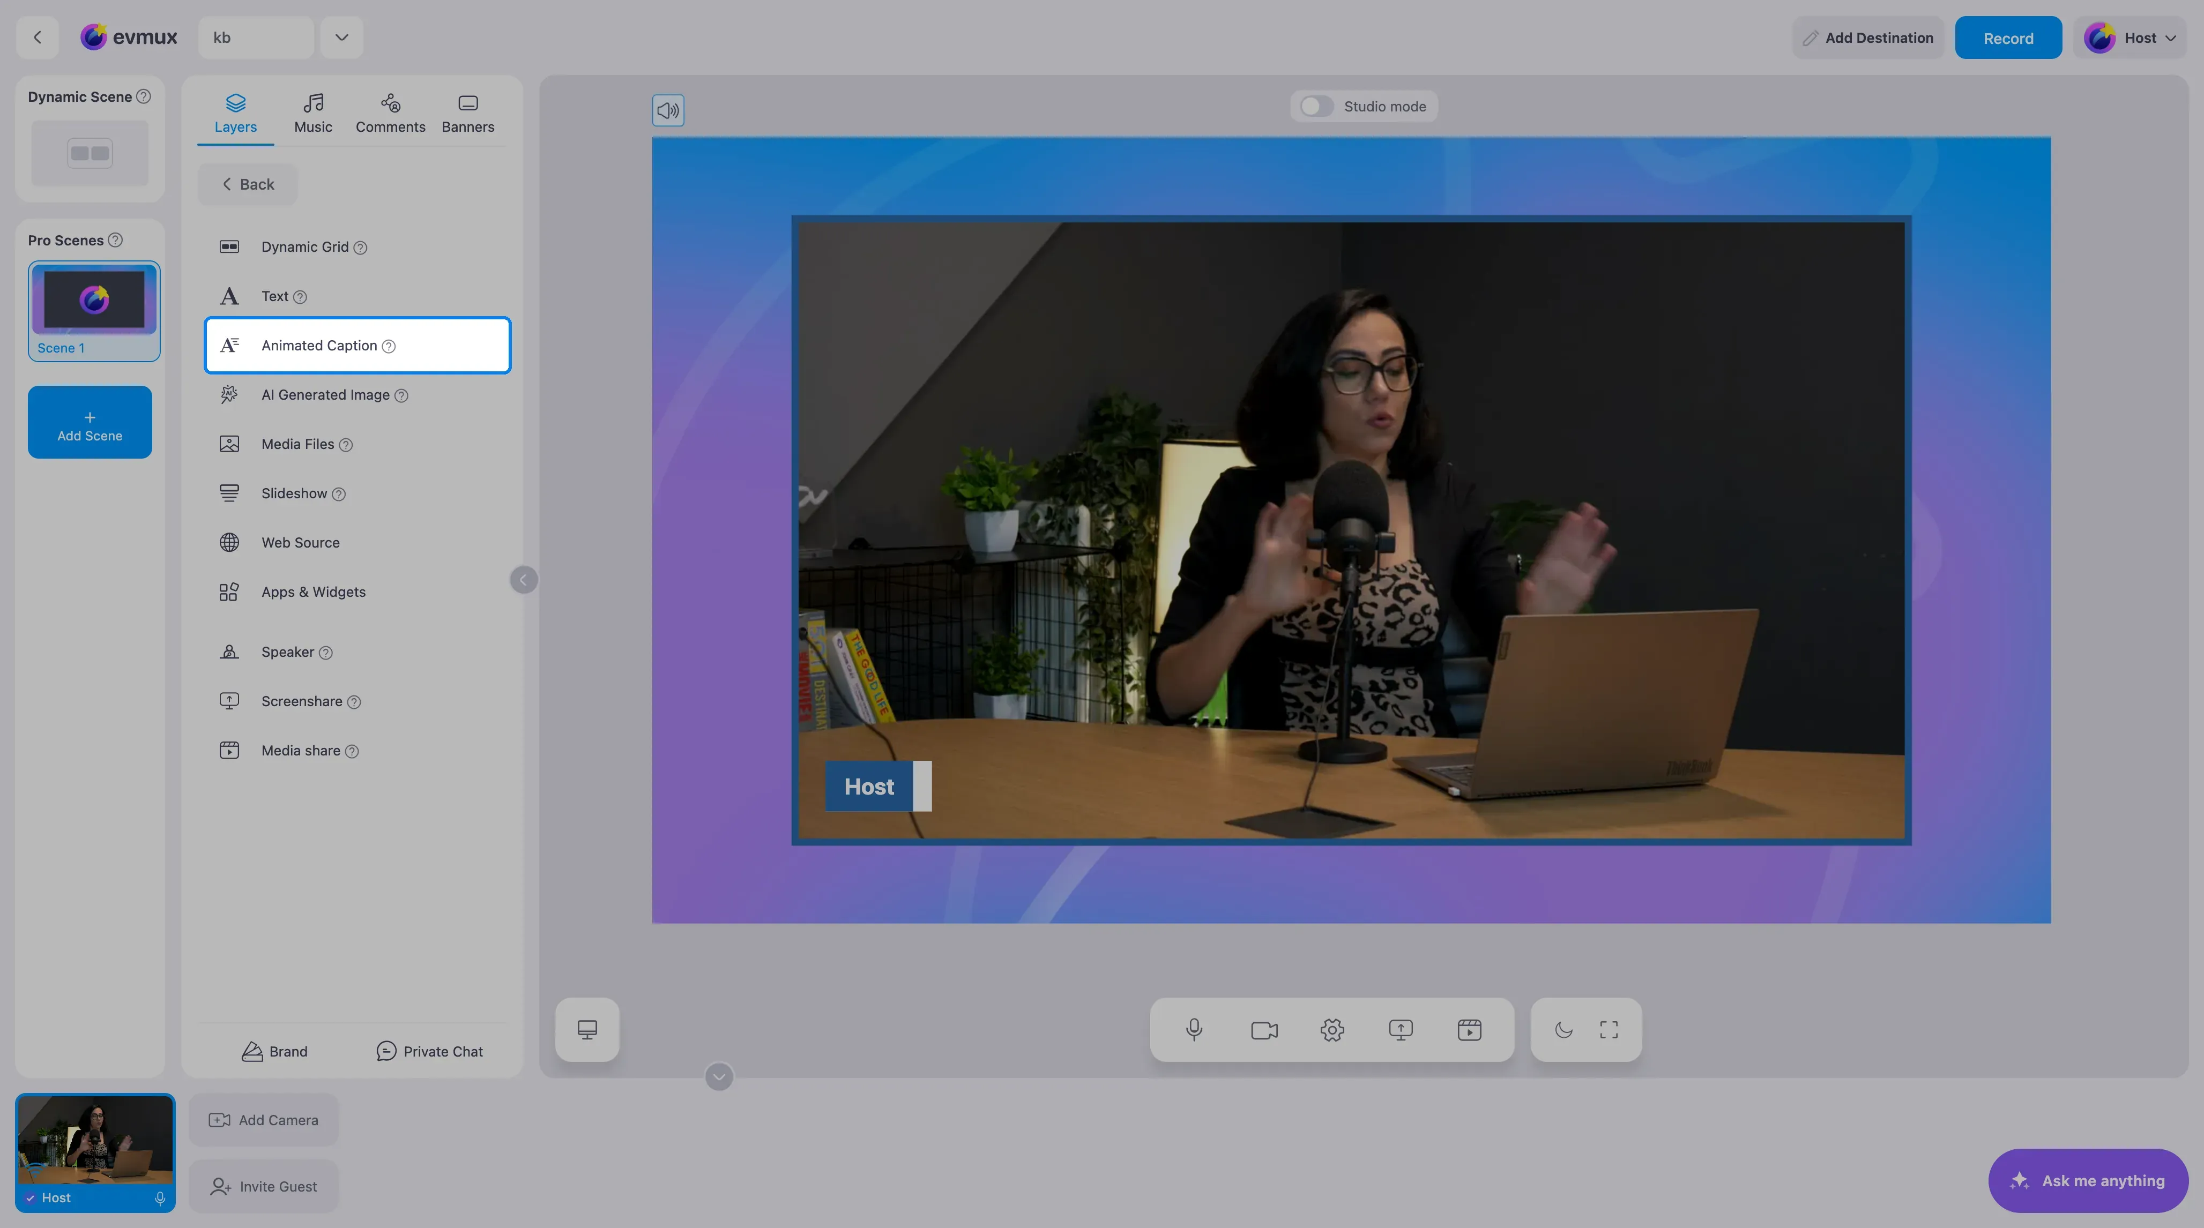Open help for Dynamic Scene
Viewport: 2204px width, 1228px height.
(144, 96)
